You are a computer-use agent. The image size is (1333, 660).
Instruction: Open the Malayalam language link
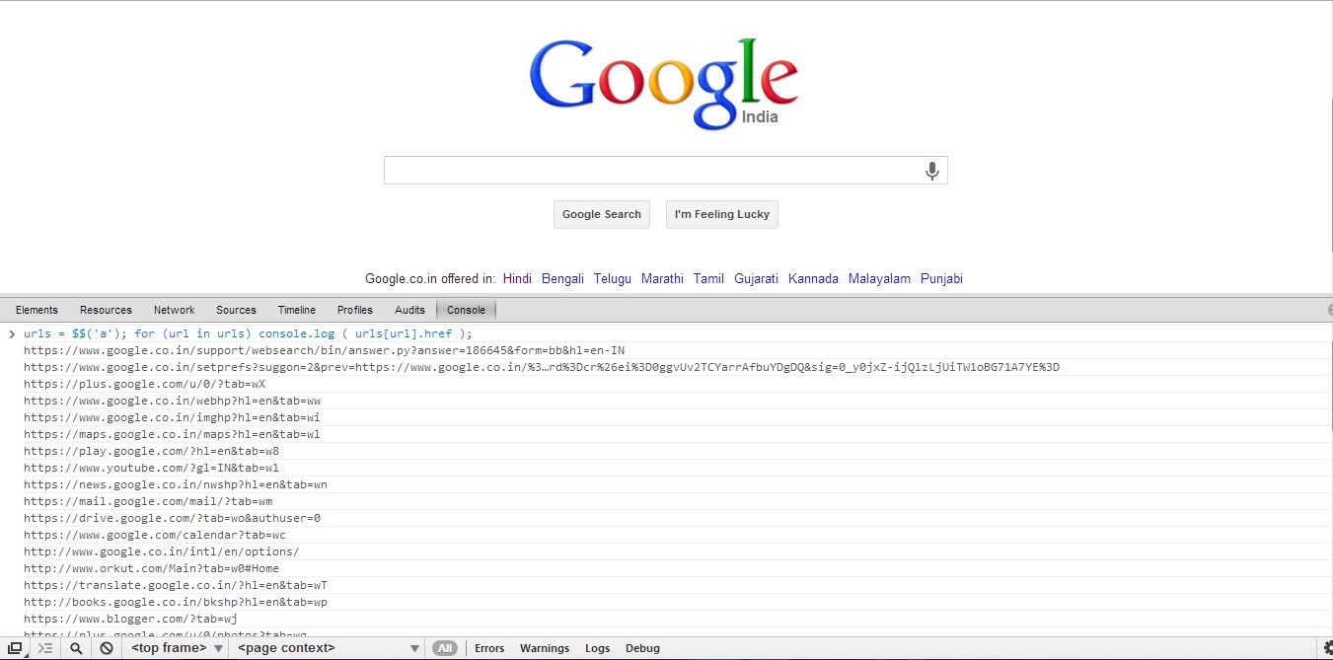click(x=879, y=279)
